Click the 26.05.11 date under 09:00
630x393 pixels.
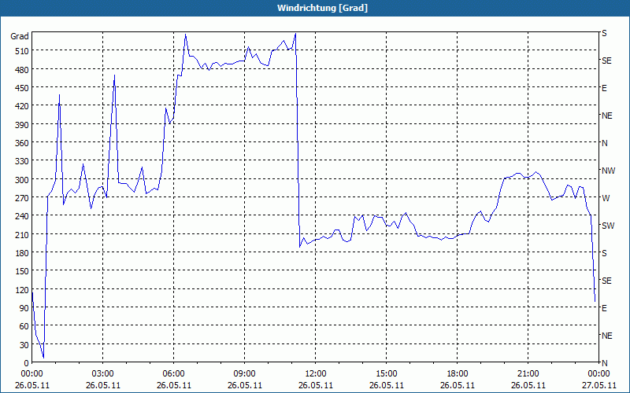tap(244, 385)
